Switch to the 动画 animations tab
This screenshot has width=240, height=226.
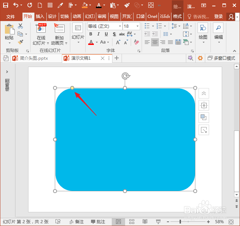tap(77, 16)
